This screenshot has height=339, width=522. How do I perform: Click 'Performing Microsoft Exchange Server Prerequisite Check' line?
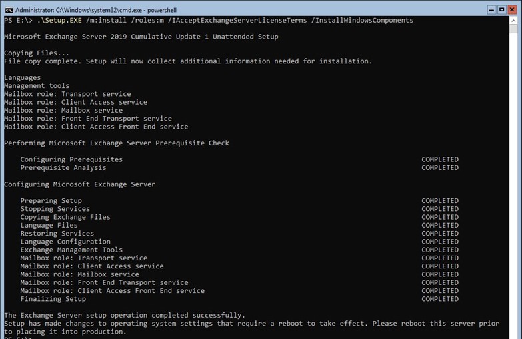click(117, 143)
